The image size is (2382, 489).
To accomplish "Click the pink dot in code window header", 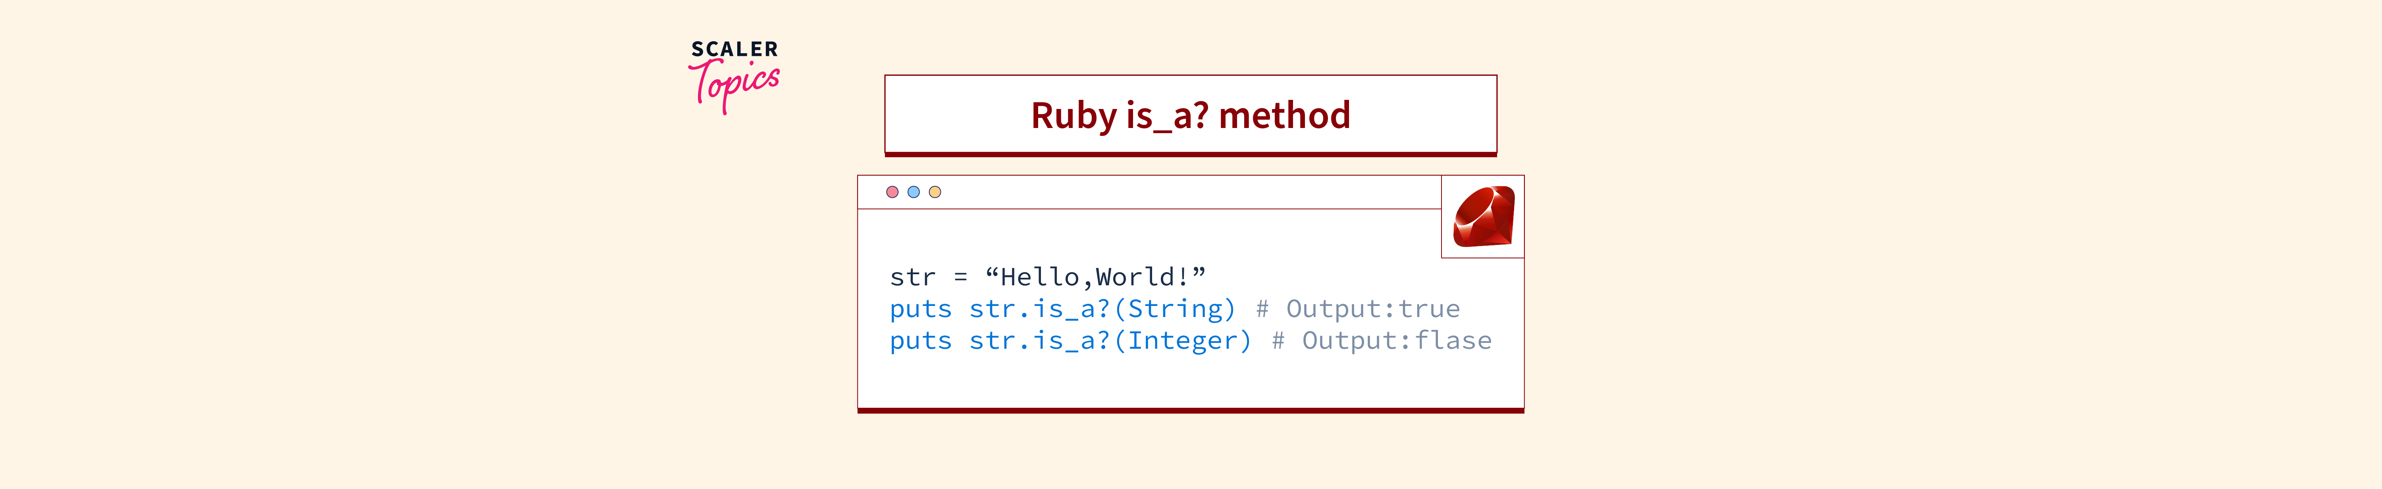I will tap(892, 192).
